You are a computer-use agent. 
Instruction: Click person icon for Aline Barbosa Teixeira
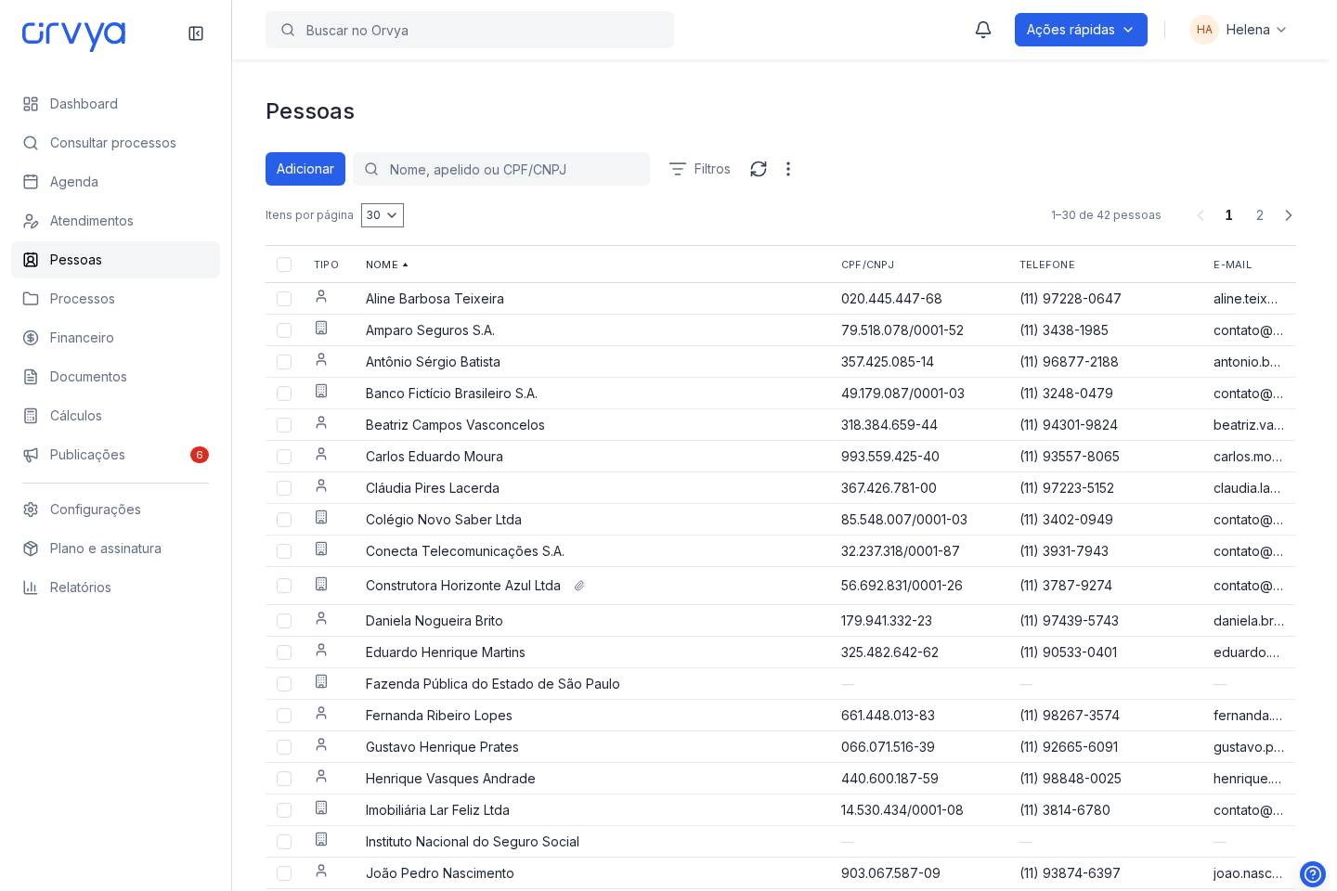(321, 296)
